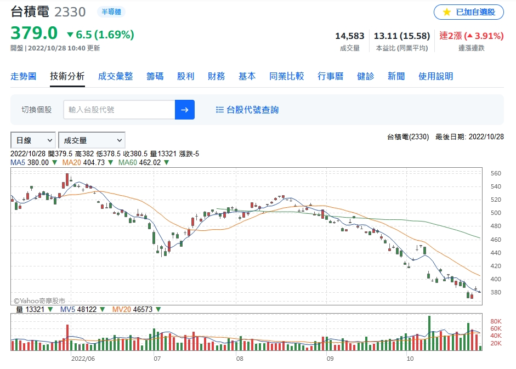Click the 10 month axis label
The width and height of the screenshot is (516, 369).
coord(410,359)
